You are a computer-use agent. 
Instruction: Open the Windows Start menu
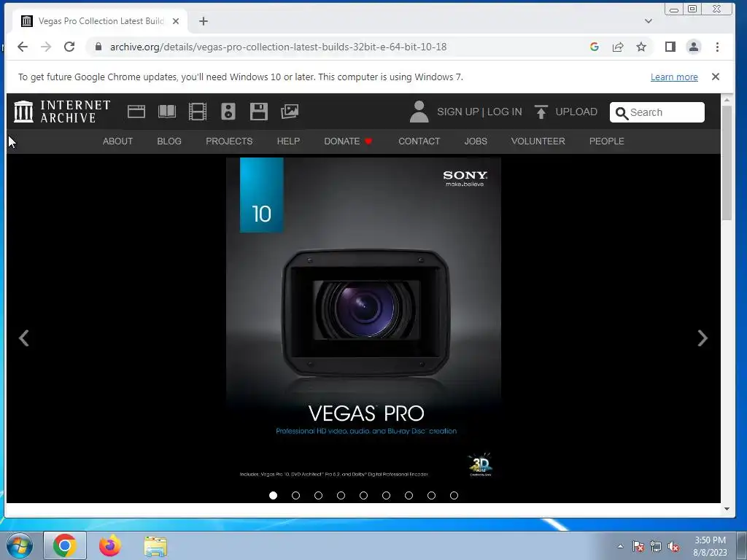20,545
